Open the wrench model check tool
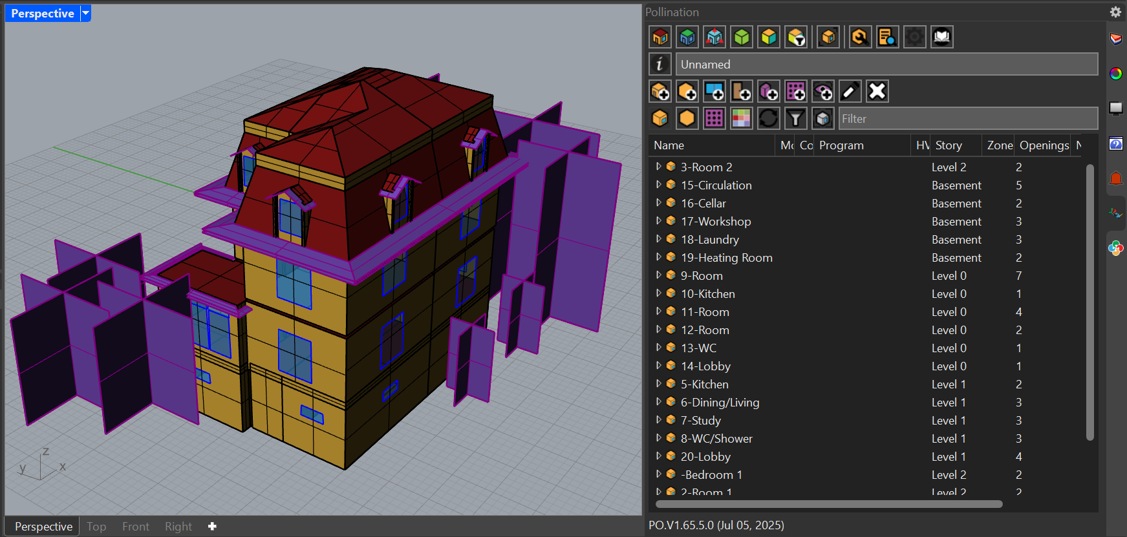1127x537 pixels. [x=859, y=37]
